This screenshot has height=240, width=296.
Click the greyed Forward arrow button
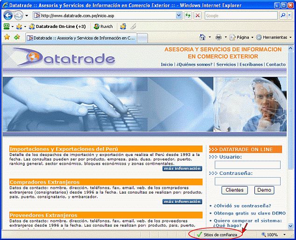click(18, 15)
